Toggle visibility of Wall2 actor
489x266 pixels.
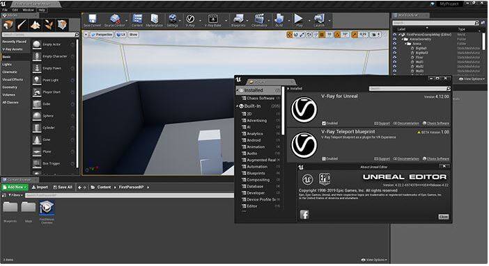pyautogui.click(x=395, y=66)
